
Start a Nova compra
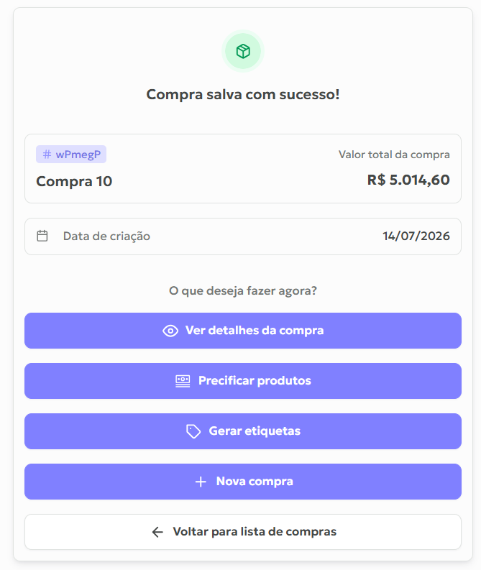tap(243, 482)
